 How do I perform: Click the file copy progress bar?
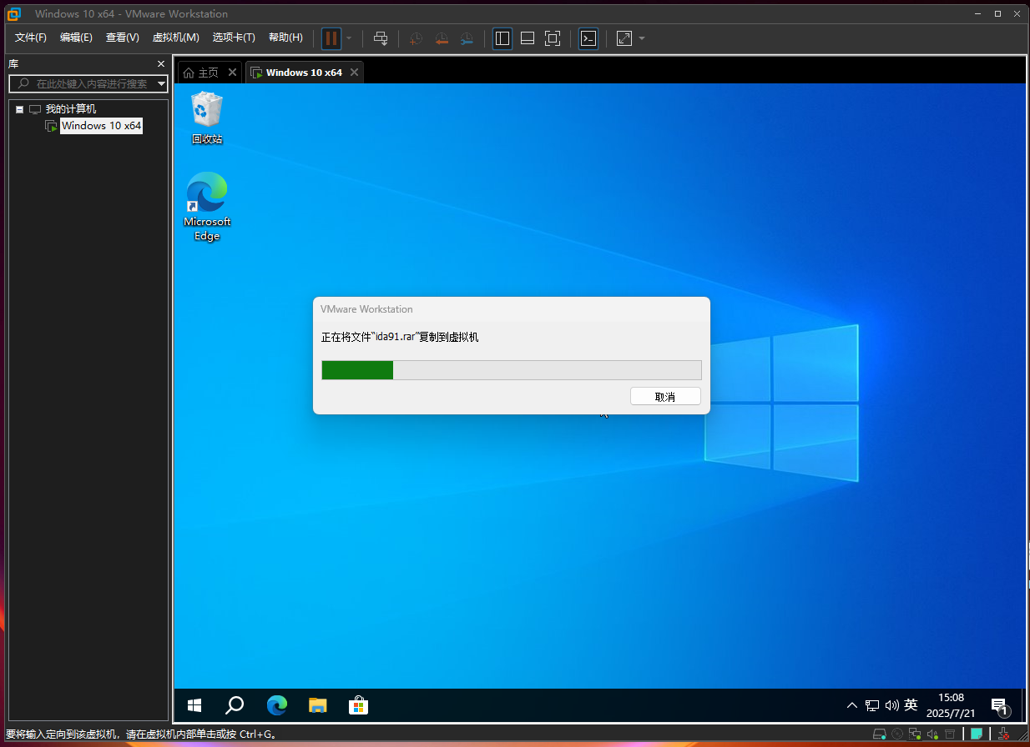pyautogui.click(x=511, y=370)
